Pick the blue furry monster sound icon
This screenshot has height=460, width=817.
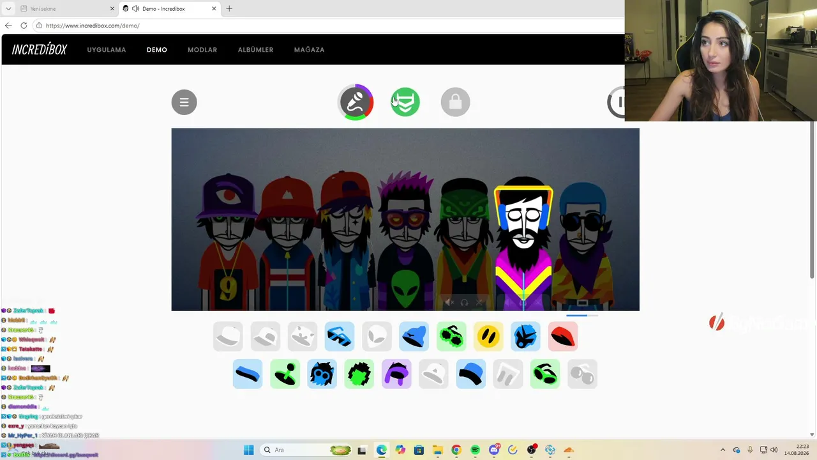coord(322,374)
